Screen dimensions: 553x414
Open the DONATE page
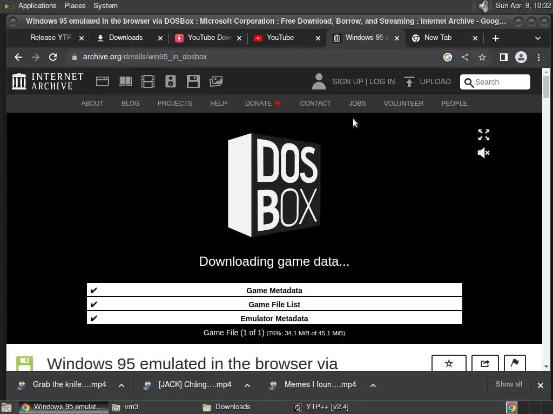[263, 103]
